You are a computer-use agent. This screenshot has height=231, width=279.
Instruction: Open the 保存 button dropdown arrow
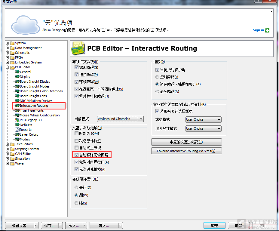pyautogui.click(x=60, y=226)
